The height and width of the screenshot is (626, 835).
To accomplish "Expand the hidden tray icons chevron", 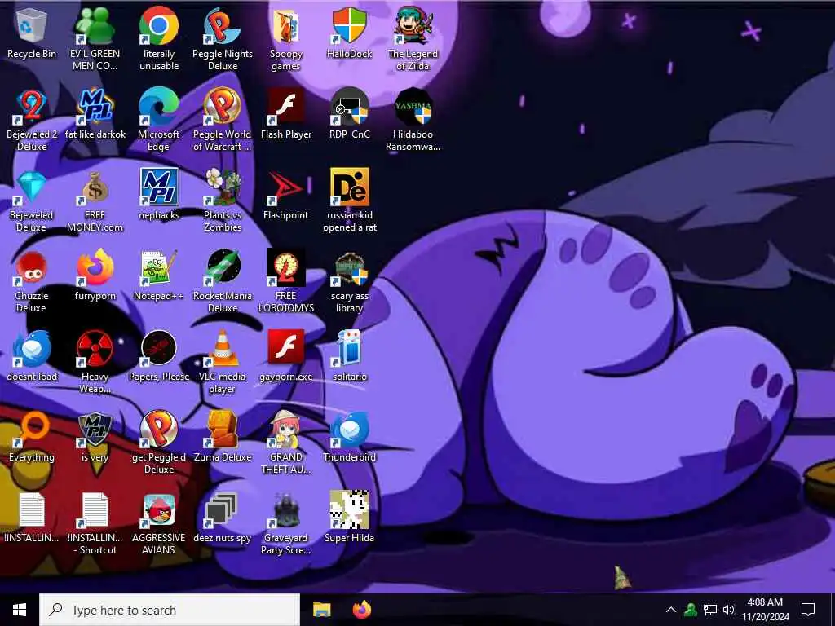I will pyautogui.click(x=671, y=610).
